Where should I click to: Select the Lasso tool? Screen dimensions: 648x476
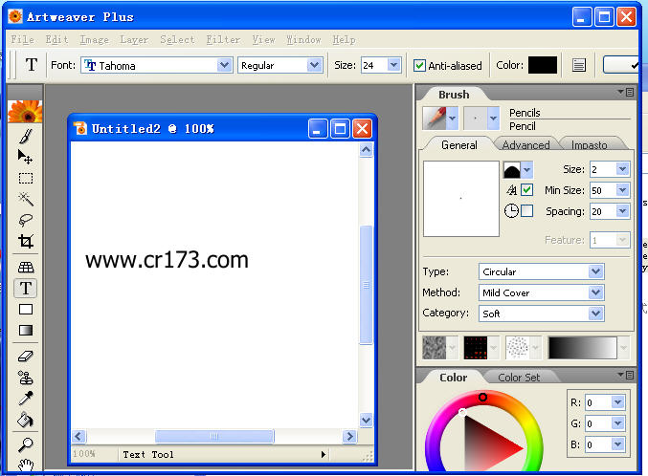coord(25,220)
